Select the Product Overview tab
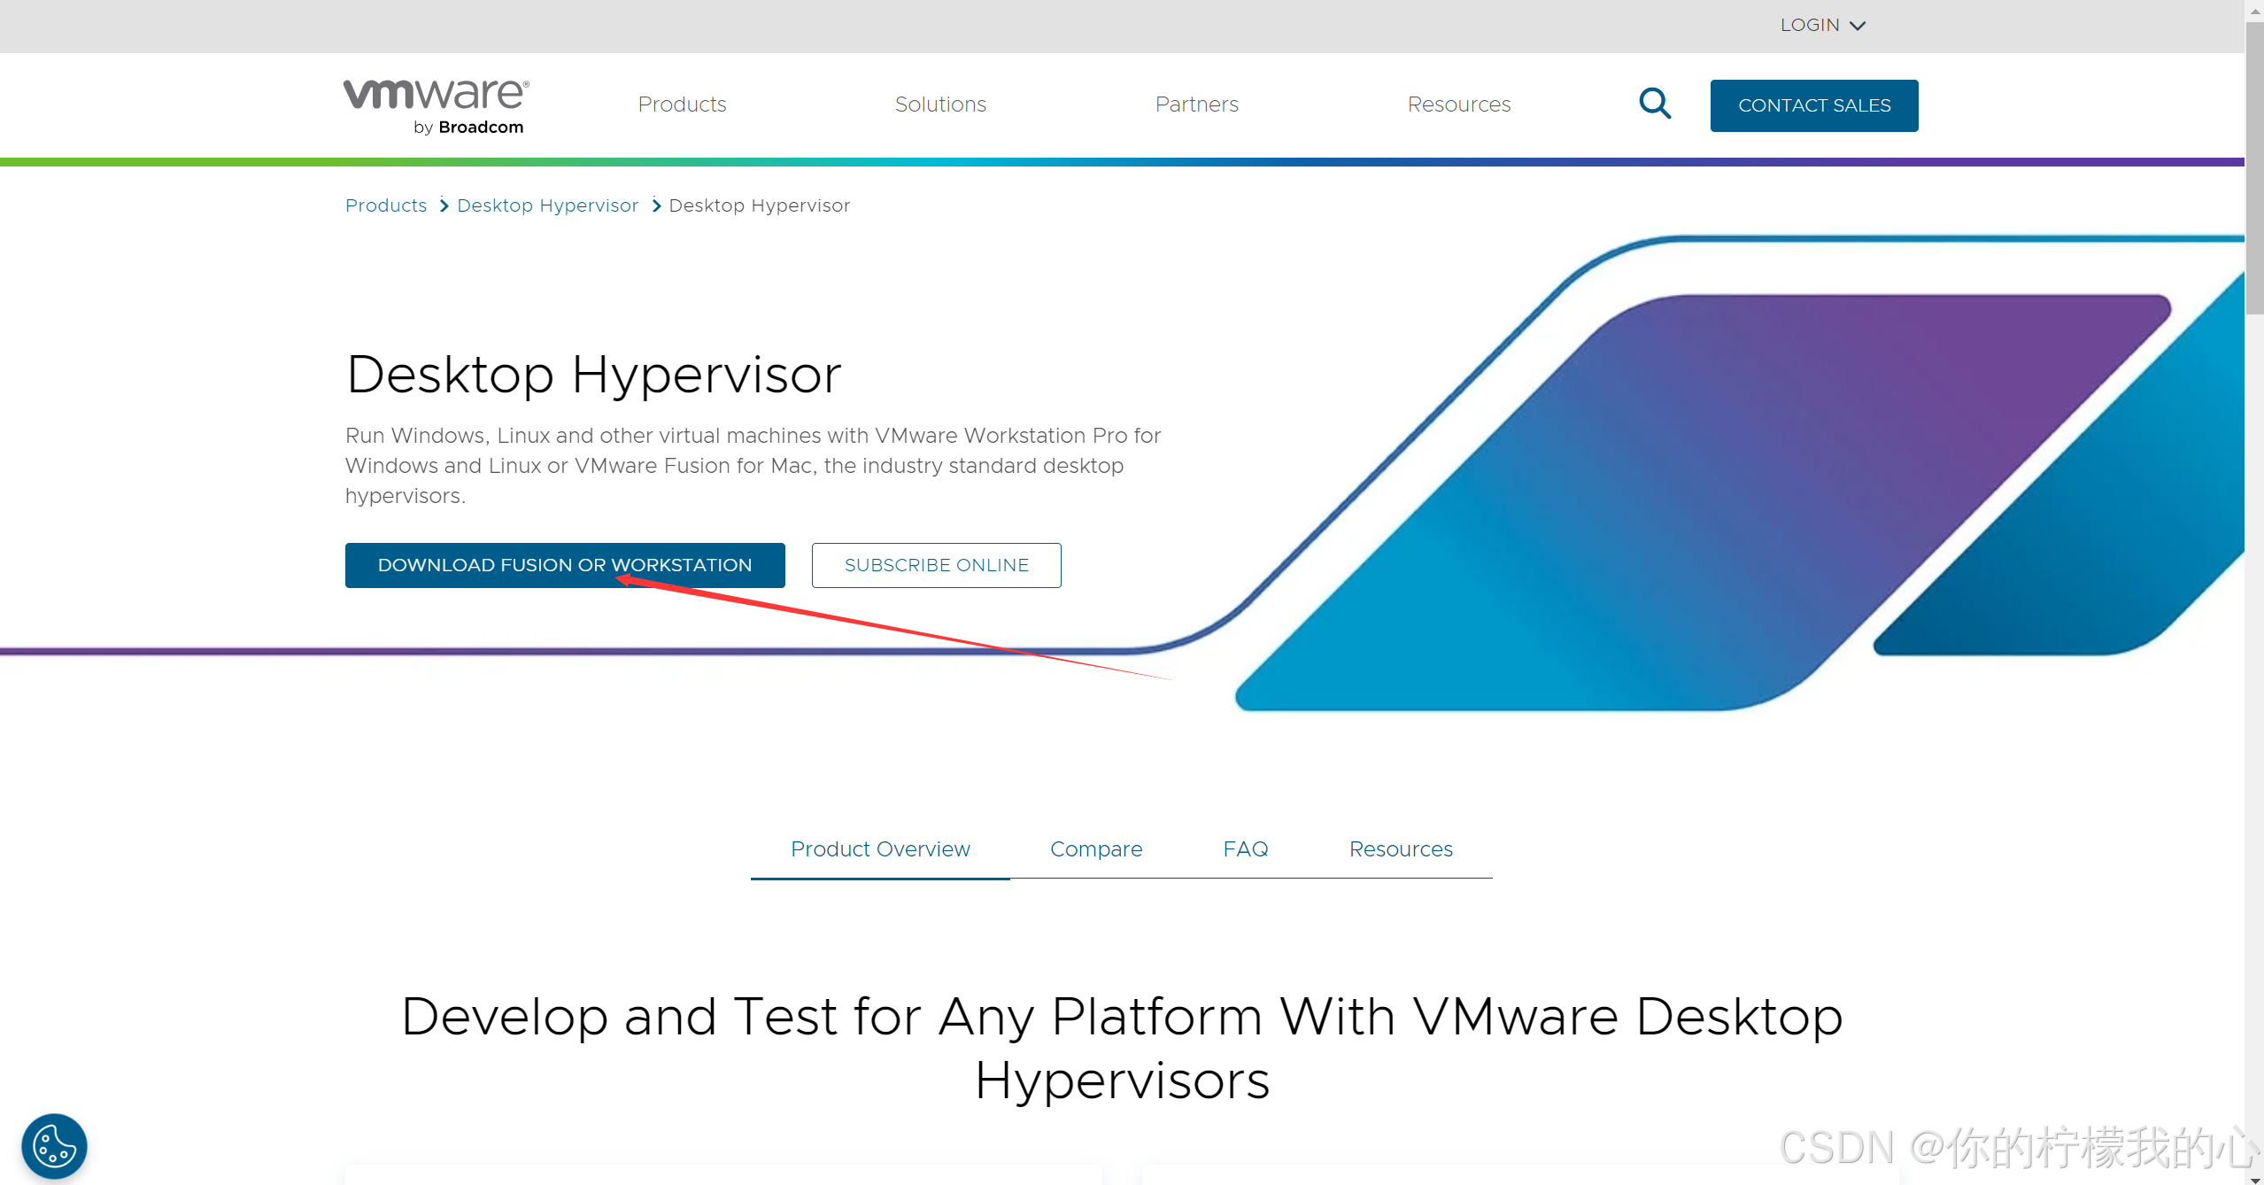The height and width of the screenshot is (1185, 2264). pos(880,848)
